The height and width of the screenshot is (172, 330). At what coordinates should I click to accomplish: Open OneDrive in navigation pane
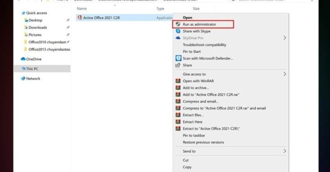(x=34, y=59)
